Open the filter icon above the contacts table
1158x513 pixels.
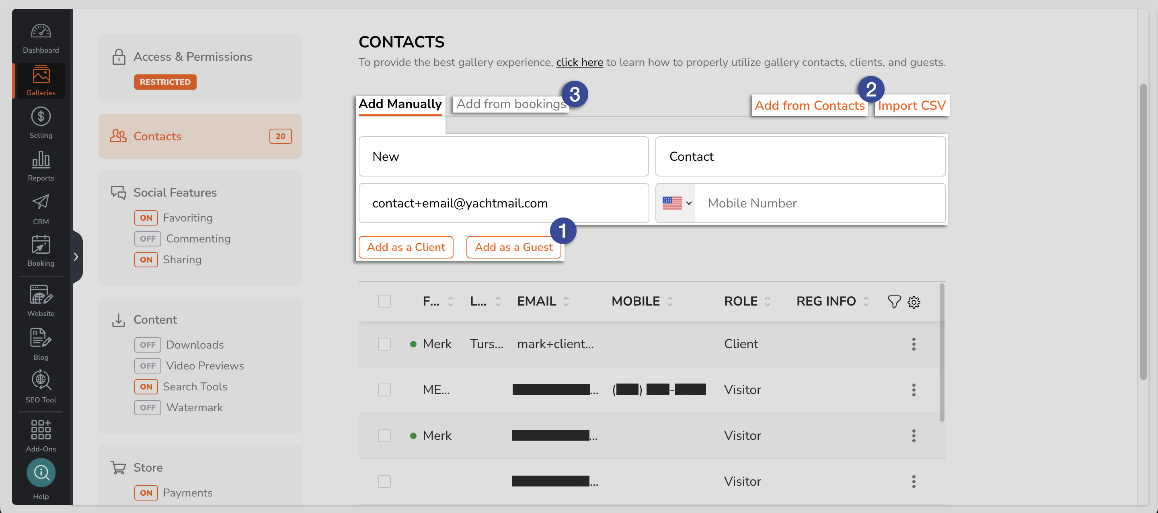[x=894, y=302]
